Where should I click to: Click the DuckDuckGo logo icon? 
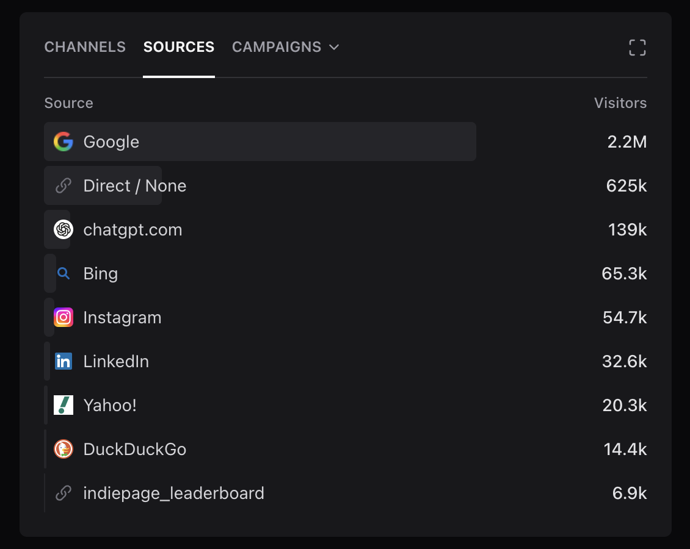[64, 450]
